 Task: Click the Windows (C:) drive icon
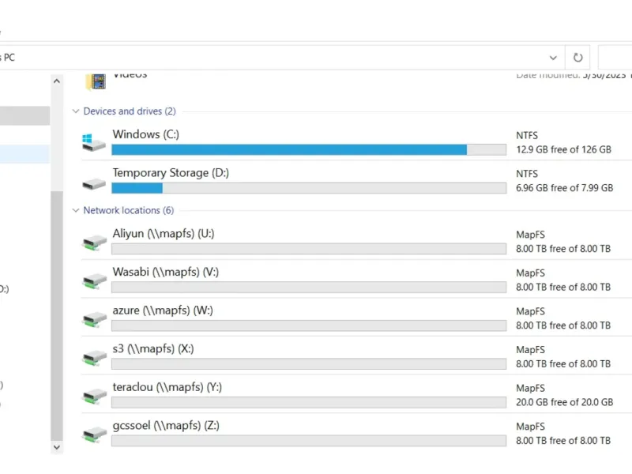pyautogui.click(x=94, y=143)
